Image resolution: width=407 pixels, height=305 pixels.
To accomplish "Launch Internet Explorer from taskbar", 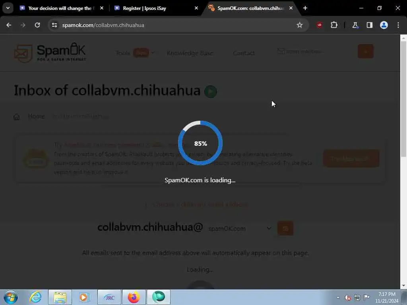I will click(35, 297).
